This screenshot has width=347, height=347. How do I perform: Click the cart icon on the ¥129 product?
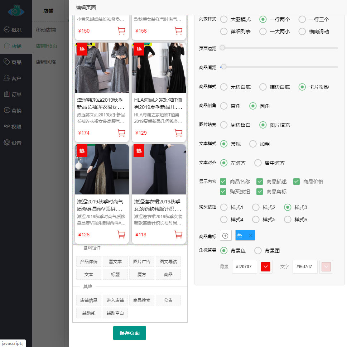click(x=178, y=133)
